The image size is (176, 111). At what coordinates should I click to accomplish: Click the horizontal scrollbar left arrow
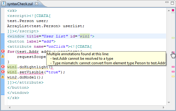(x=10, y=107)
